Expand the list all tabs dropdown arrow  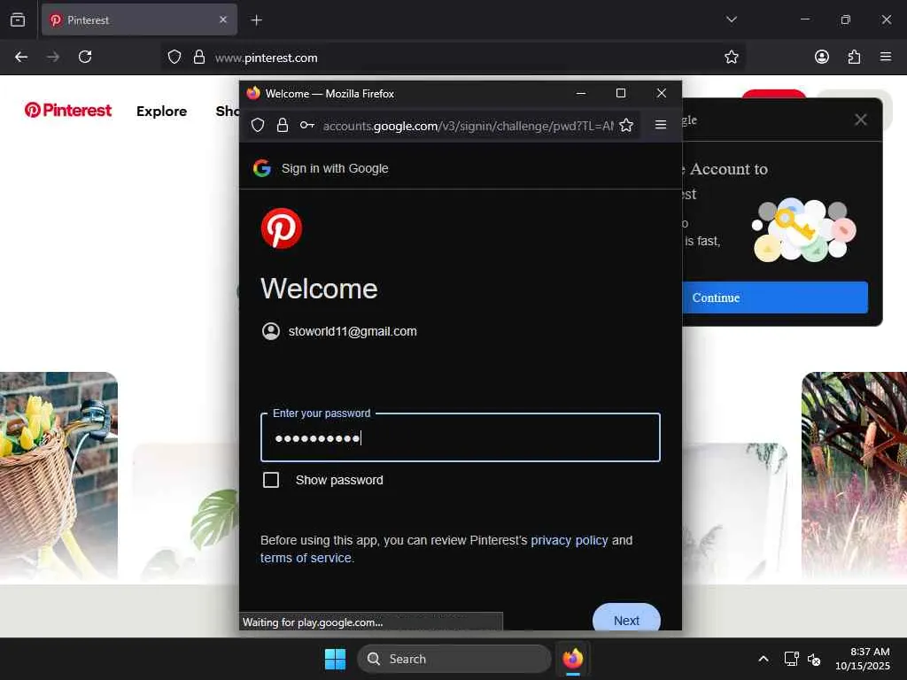pyautogui.click(x=731, y=19)
